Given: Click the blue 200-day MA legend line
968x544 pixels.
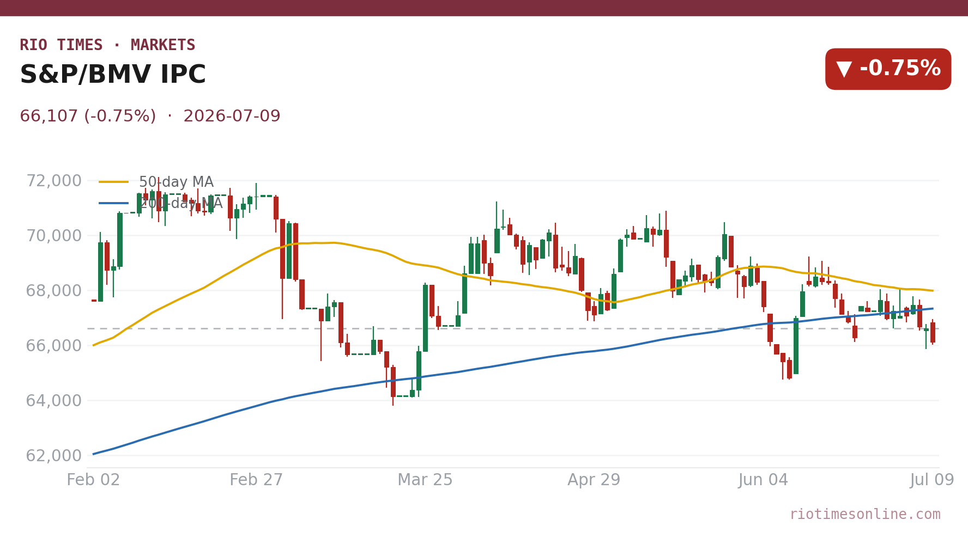Looking at the screenshot, I should 114,204.
